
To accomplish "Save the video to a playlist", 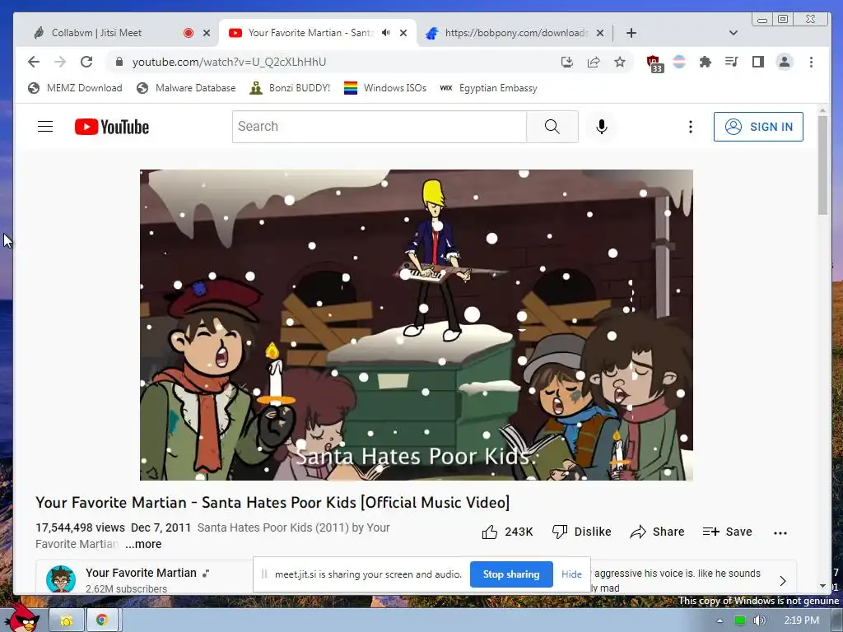I will pos(727,532).
